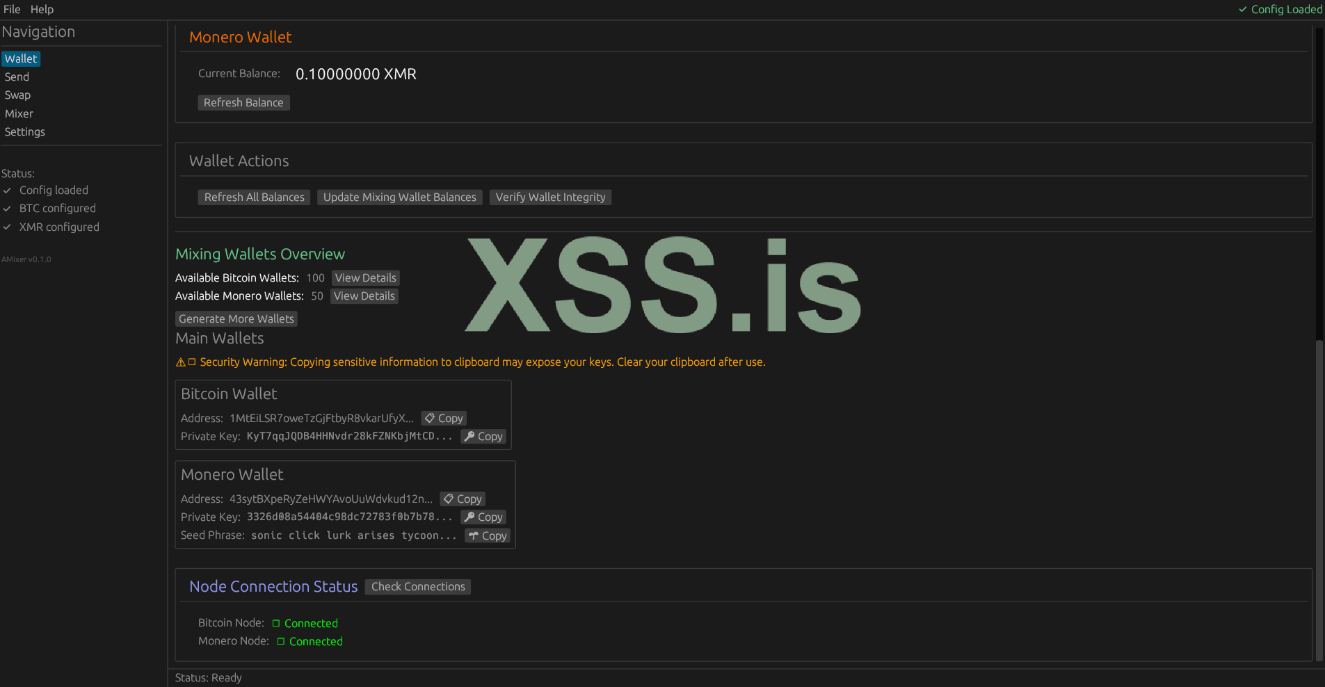The height and width of the screenshot is (687, 1325).
Task: Click the Mixing Wallets Overview heading
Action: (260, 254)
